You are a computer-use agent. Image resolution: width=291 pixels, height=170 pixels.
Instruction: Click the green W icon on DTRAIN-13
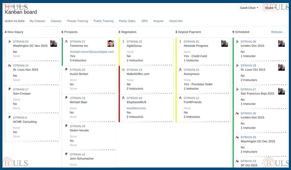(123, 70)
